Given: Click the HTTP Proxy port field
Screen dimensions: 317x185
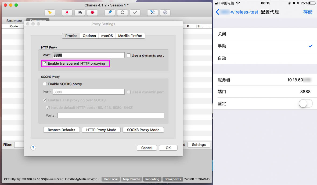Looking at the screenshot, I should 89,55.
